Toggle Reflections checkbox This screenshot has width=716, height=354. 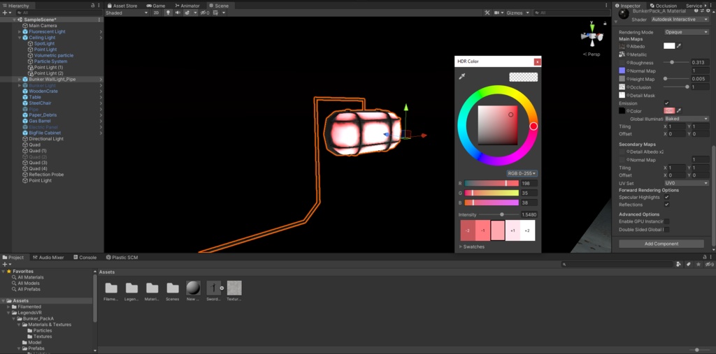tap(666, 205)
